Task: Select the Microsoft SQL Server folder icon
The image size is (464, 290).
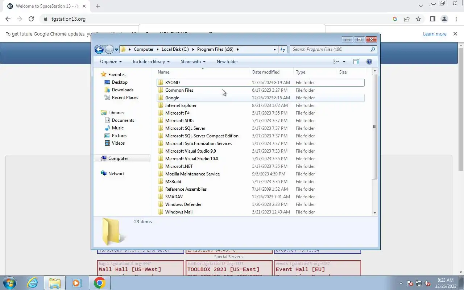Action: point(161,128)
